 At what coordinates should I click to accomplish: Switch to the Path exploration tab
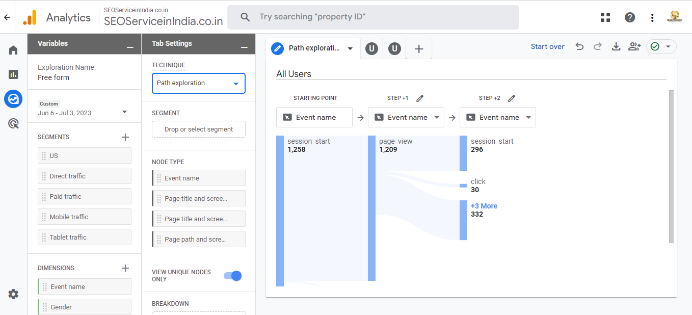click(x=313, y=48)
